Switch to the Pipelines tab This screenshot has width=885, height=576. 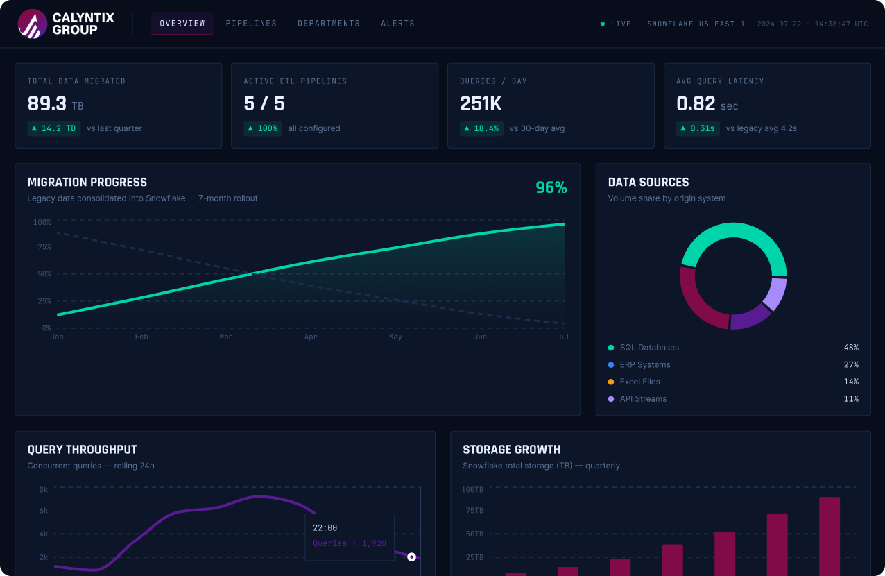pyautogui.click(x=251, y=24)
